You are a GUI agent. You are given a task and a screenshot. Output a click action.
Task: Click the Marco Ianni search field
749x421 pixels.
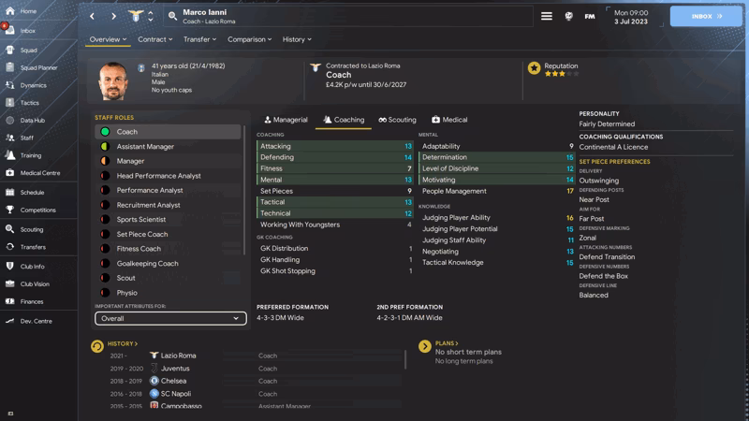[x=348, y=16]
